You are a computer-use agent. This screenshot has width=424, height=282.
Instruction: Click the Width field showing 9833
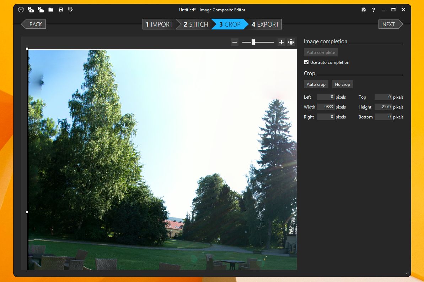pos(326,107)
